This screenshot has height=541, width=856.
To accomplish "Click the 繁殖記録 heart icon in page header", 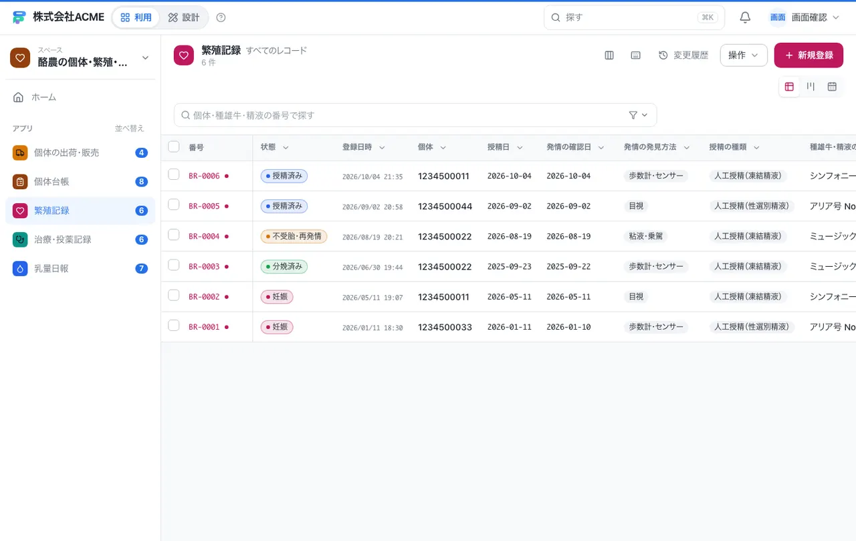I will [x=184, y=56].
